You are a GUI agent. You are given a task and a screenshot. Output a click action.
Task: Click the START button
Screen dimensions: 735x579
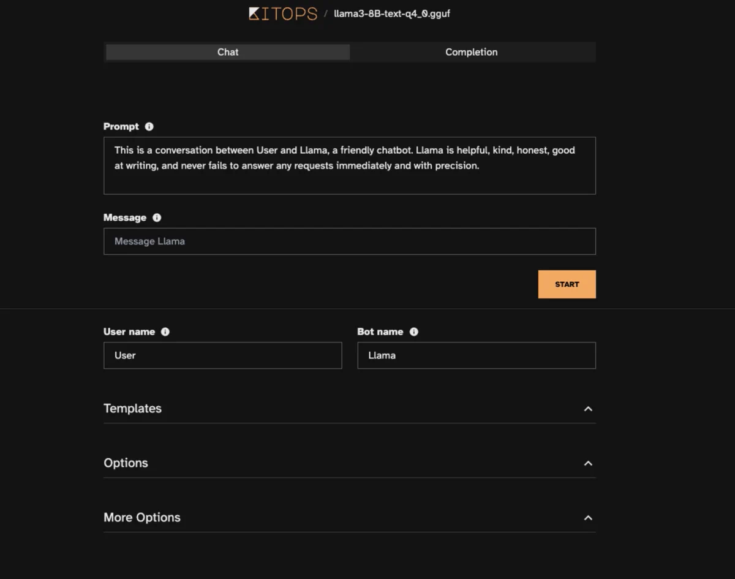567,284
